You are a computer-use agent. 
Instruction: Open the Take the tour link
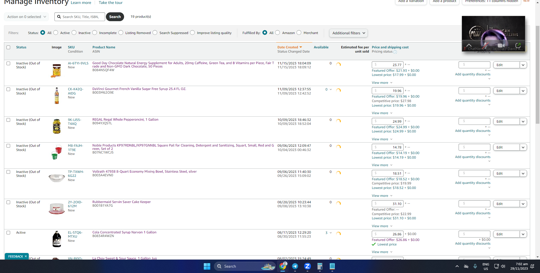coord(110,3)
